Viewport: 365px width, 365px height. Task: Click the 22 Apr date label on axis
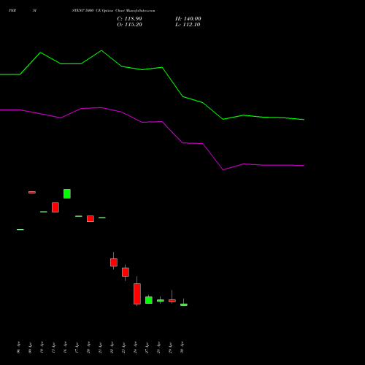112,347
